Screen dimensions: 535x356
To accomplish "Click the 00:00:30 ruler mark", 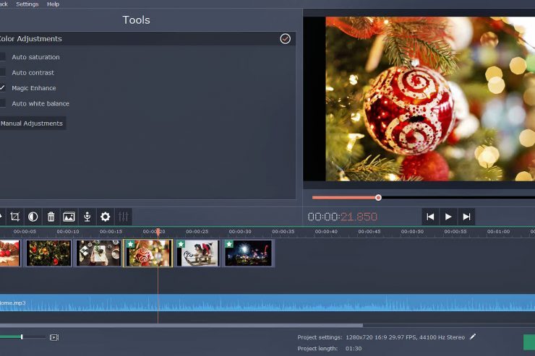I will tap(240, 231).
